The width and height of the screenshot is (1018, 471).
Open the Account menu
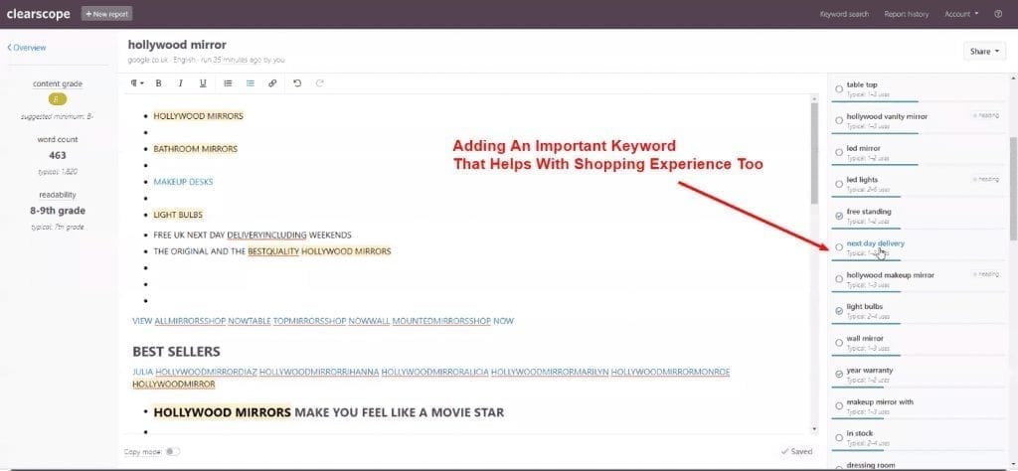click(x=961, y=14)
